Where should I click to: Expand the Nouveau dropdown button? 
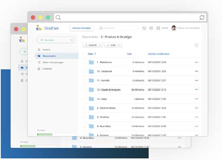56,40
